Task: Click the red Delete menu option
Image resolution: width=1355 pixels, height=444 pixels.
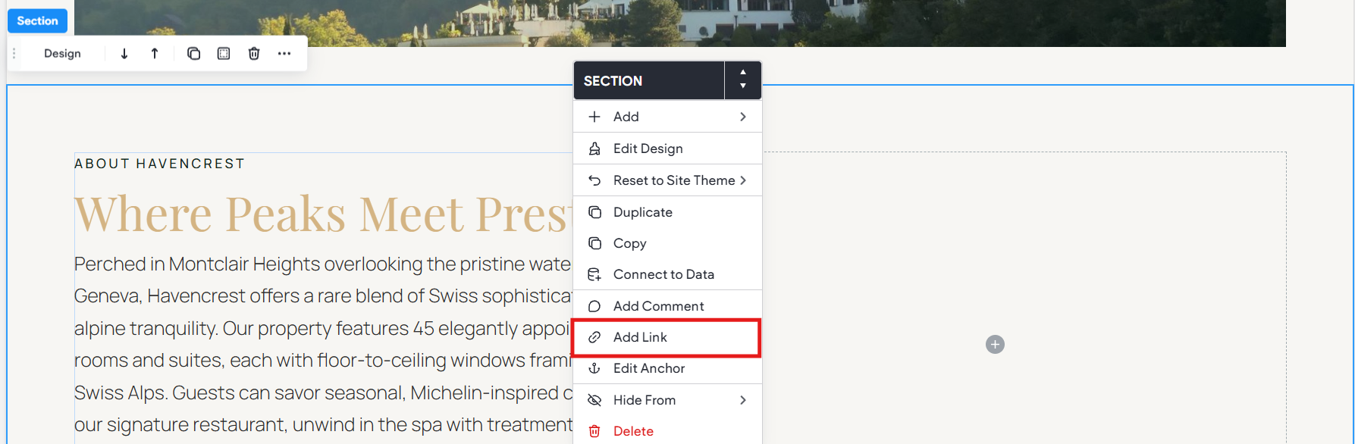Action: [667, 430]
